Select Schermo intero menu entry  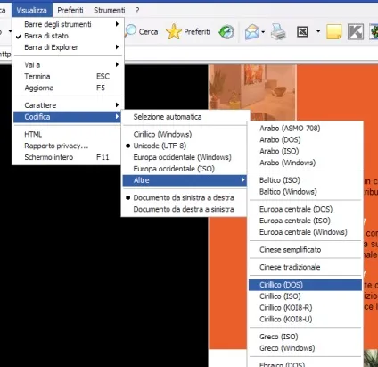tap(68, 157)
